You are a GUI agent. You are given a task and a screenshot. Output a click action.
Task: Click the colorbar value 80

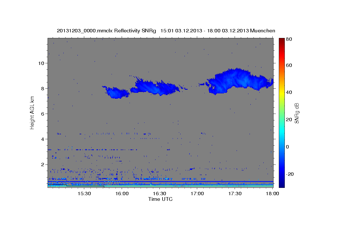[288, 39]
